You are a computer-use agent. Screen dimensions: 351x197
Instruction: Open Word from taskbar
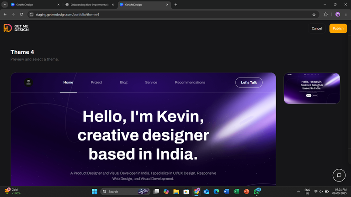[226, 192]
